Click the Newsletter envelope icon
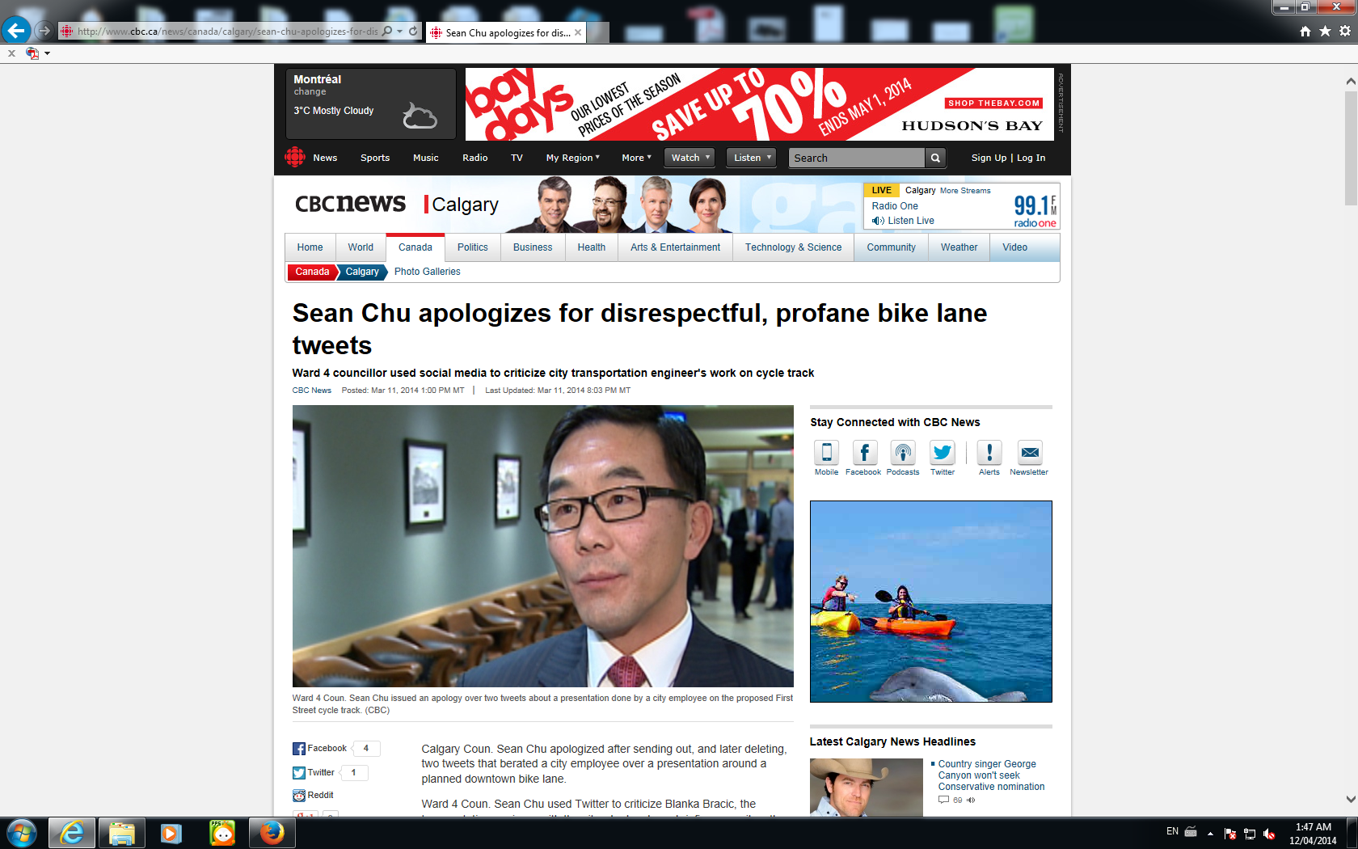The image size is (1358, 849). (x=1029, y=452)
